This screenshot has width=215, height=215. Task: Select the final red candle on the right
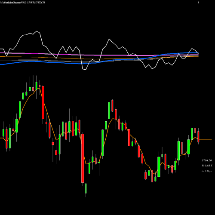[x=198, y=137]
